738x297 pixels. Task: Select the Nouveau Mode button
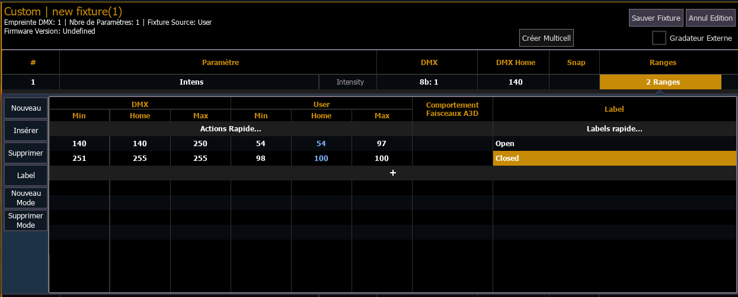26,198
